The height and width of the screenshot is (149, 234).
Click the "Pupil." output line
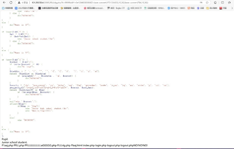point(5,139)
